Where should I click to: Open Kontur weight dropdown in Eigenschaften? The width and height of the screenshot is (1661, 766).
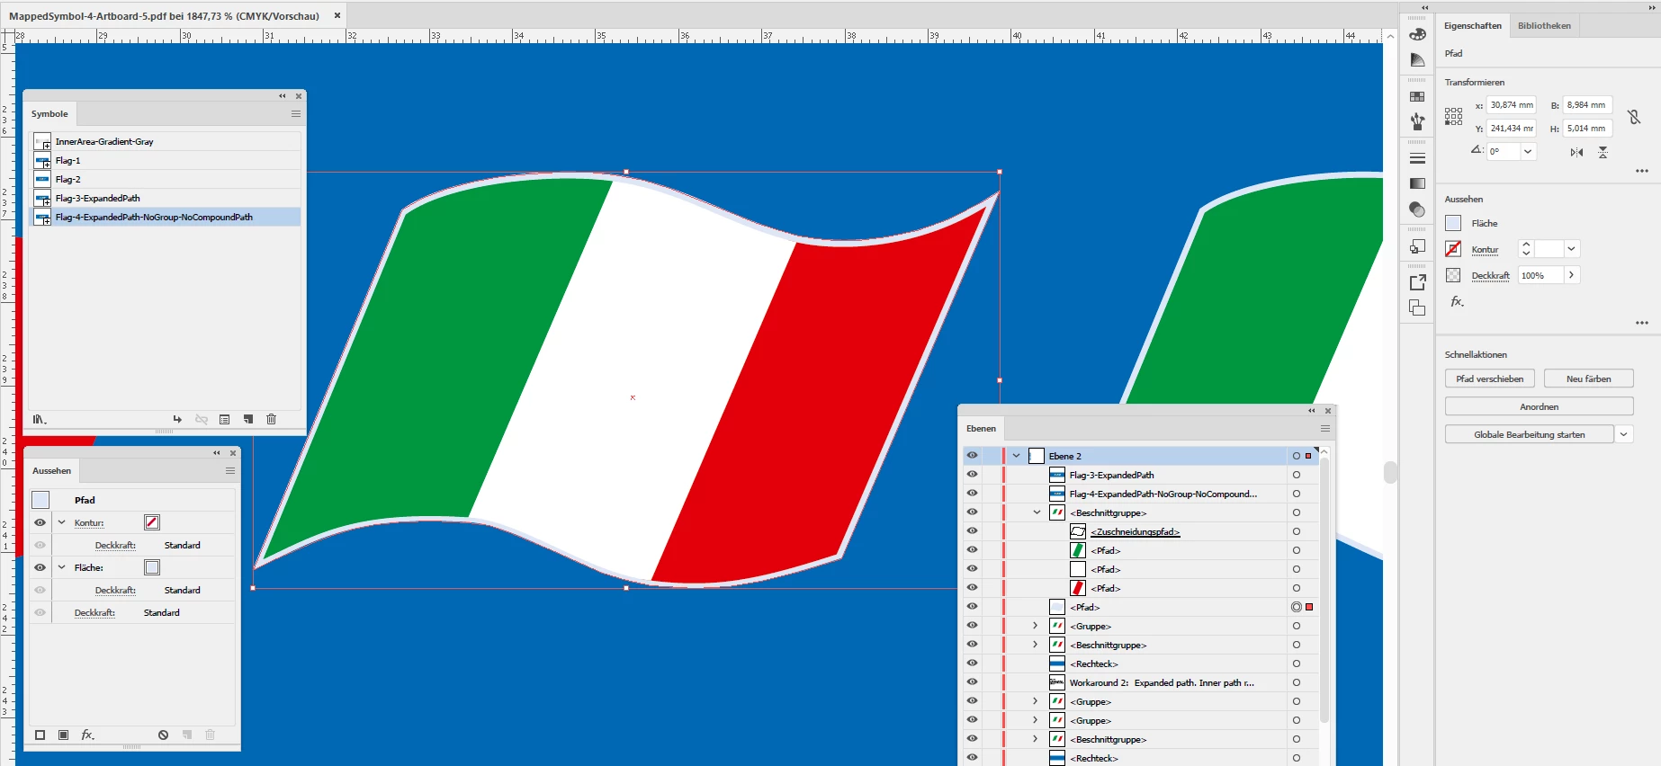coord(1571,249)
